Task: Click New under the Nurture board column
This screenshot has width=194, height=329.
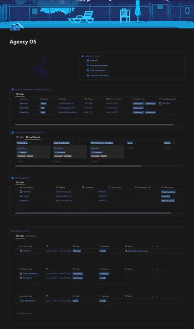Action: pos(167,148)
